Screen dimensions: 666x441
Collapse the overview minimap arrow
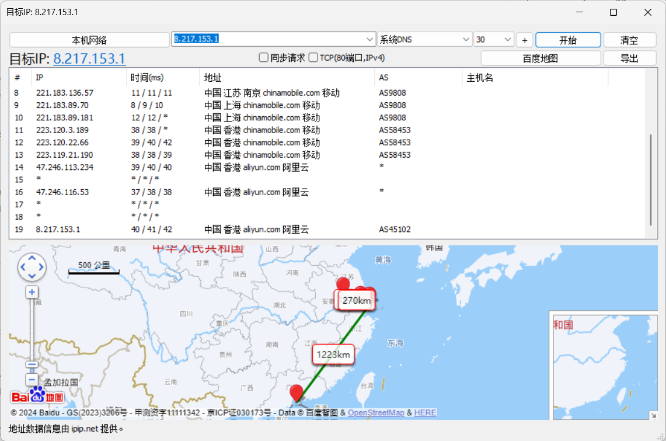[x=653, y=415]
